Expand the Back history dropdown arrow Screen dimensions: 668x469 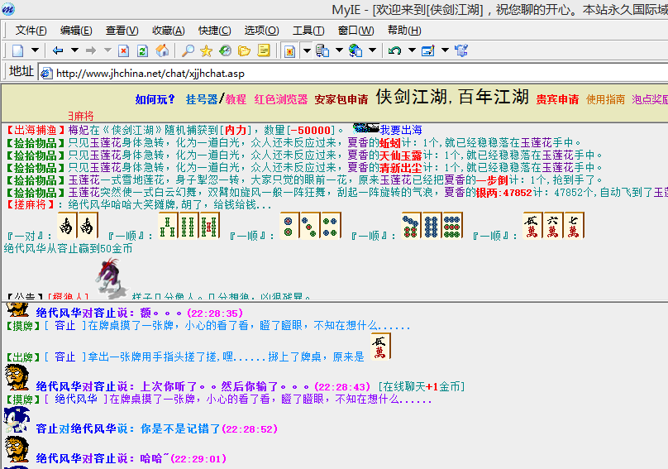[x=74, y=50]
